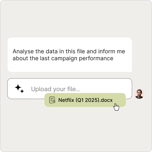This screenshot has width=152, height=152.
Task: Click inside the dashed upload drop zone
Action: (70, 89)
